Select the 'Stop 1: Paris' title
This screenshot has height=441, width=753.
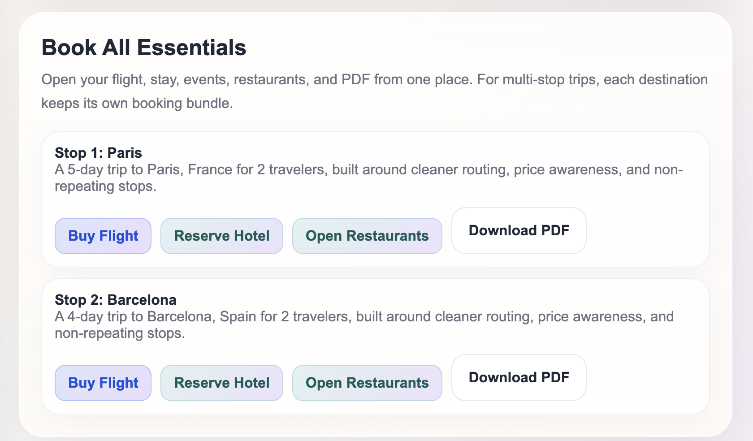(x=98, y=153)
